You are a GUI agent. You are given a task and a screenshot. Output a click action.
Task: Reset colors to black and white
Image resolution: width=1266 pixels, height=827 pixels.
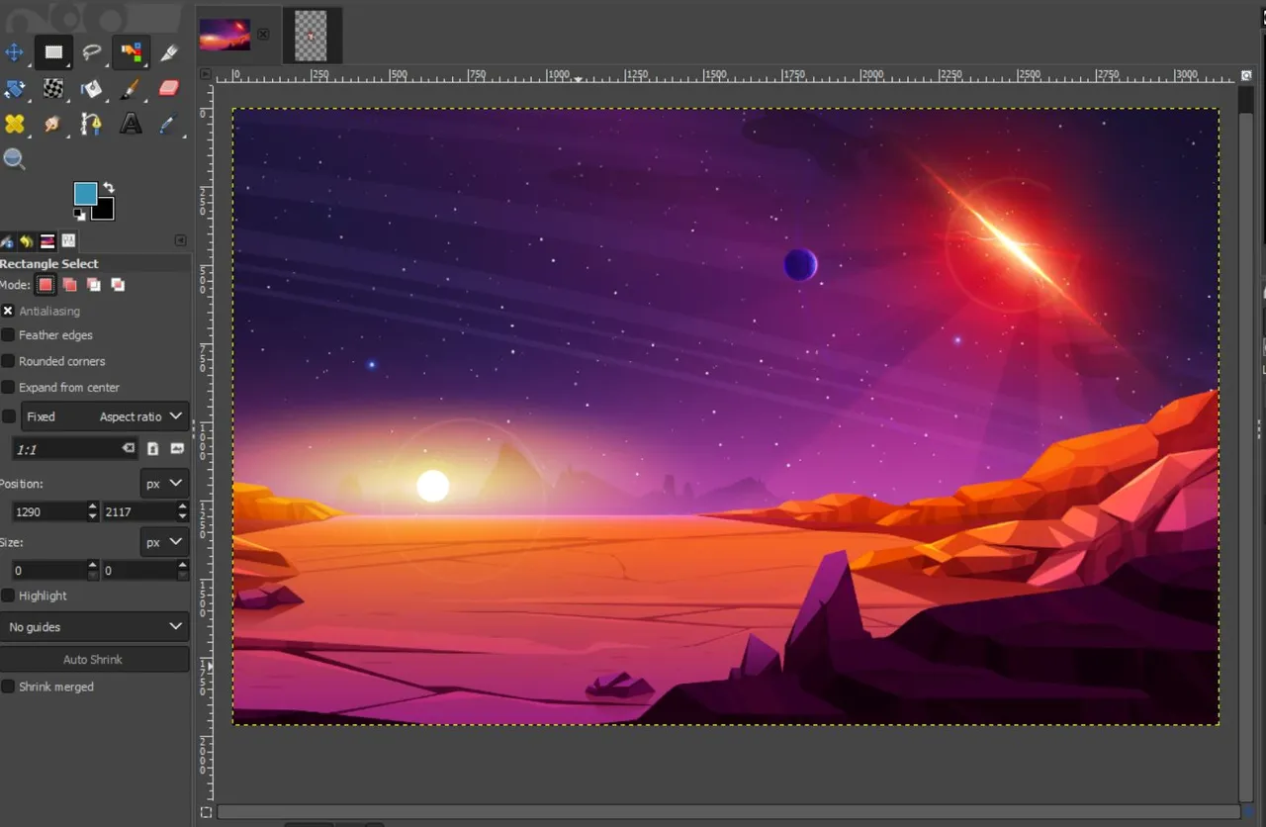[79, 214]
